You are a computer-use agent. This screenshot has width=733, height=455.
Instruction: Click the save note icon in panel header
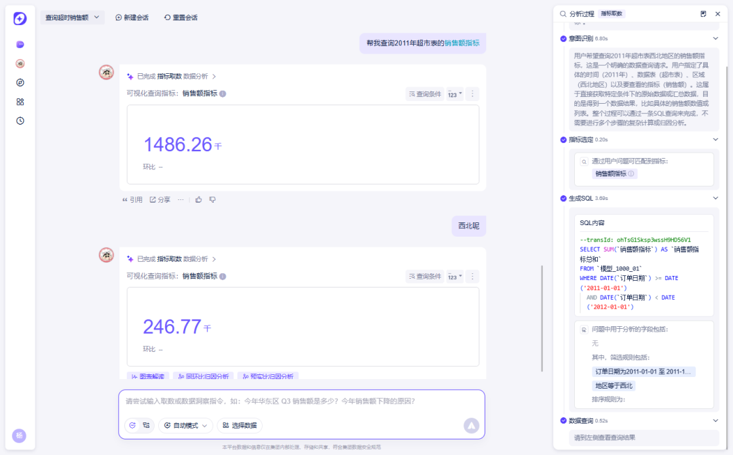pos(703,14)
